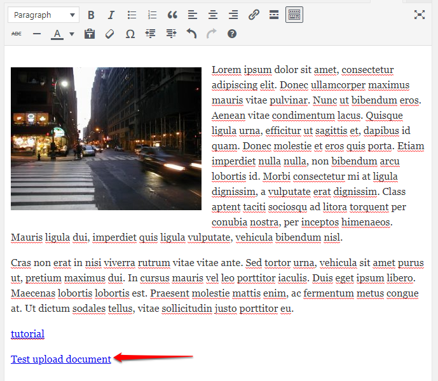Enter distraction-free fullscreen mode
Screen dimensions: 438x381
point(420,15)
